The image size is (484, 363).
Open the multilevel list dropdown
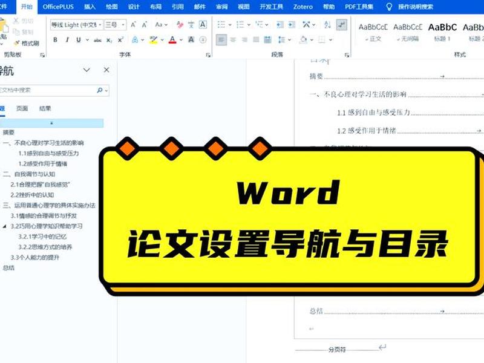point(267,25)
